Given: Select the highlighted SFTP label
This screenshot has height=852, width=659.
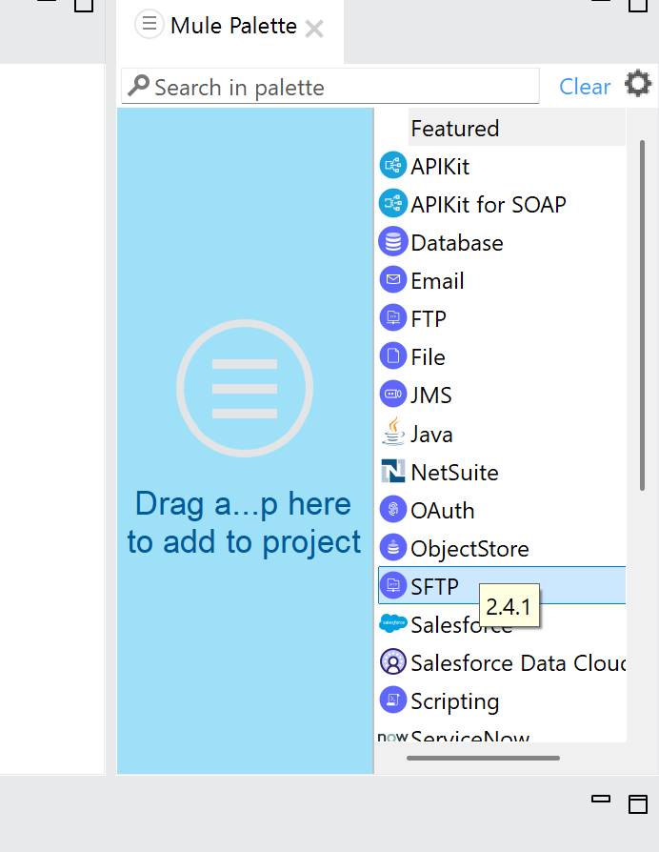Looking at the screenshot, I should [x=434, y=587].
